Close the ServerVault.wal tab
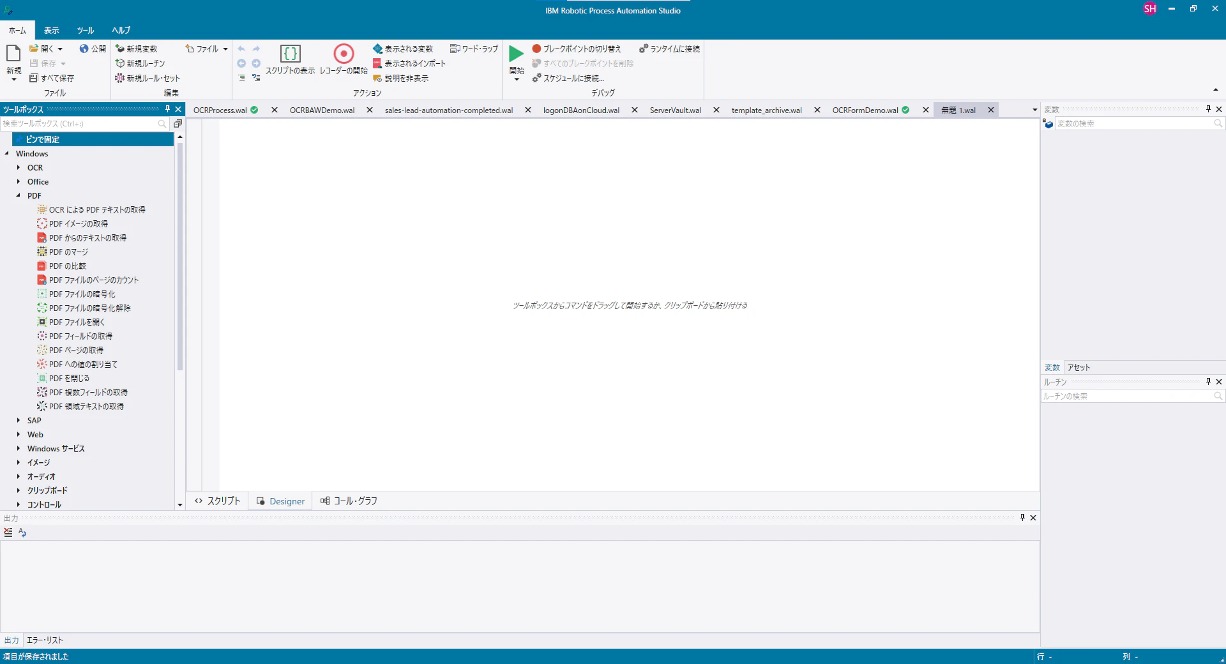 click(x=716, y=110)
